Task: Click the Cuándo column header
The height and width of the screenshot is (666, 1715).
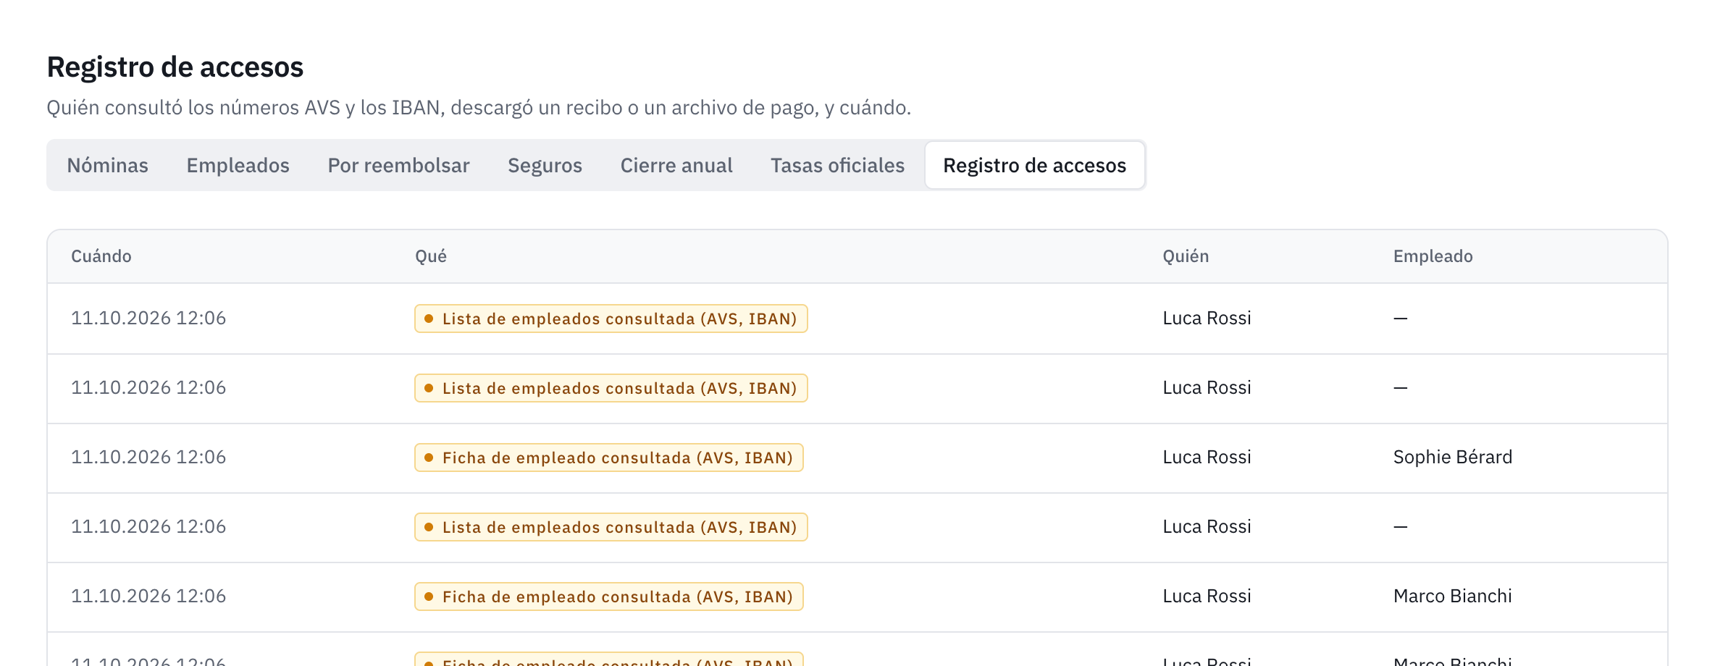Action: (101, 256)
